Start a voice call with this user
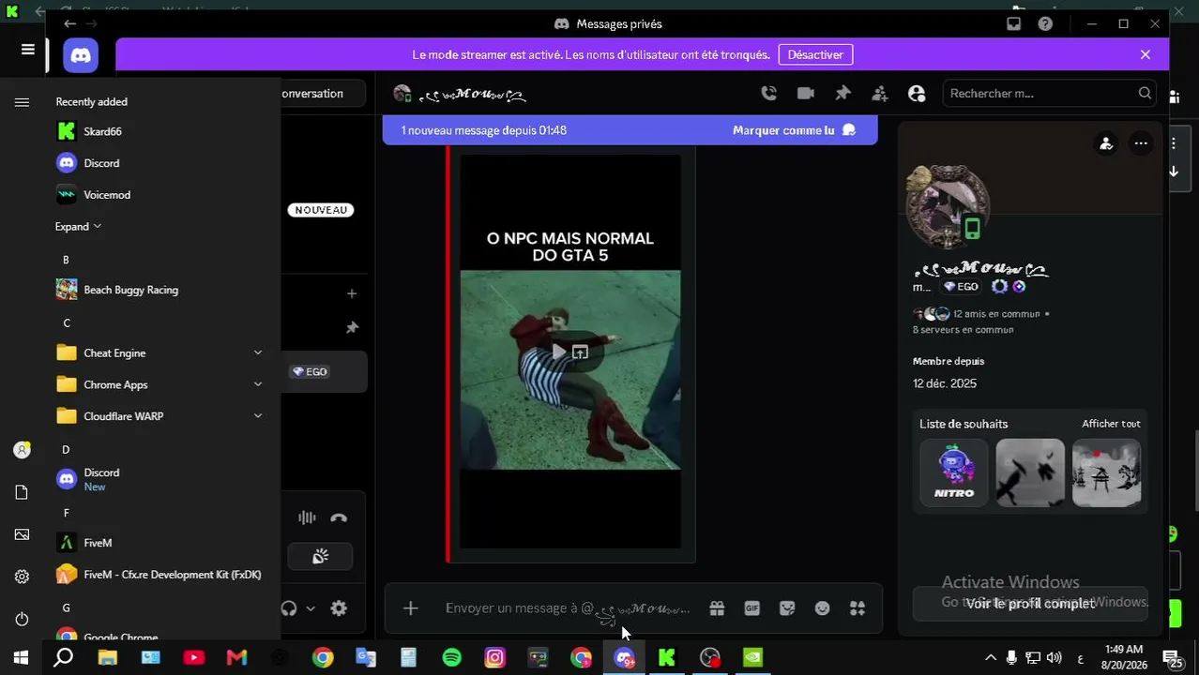 click(x=768, y=93)
